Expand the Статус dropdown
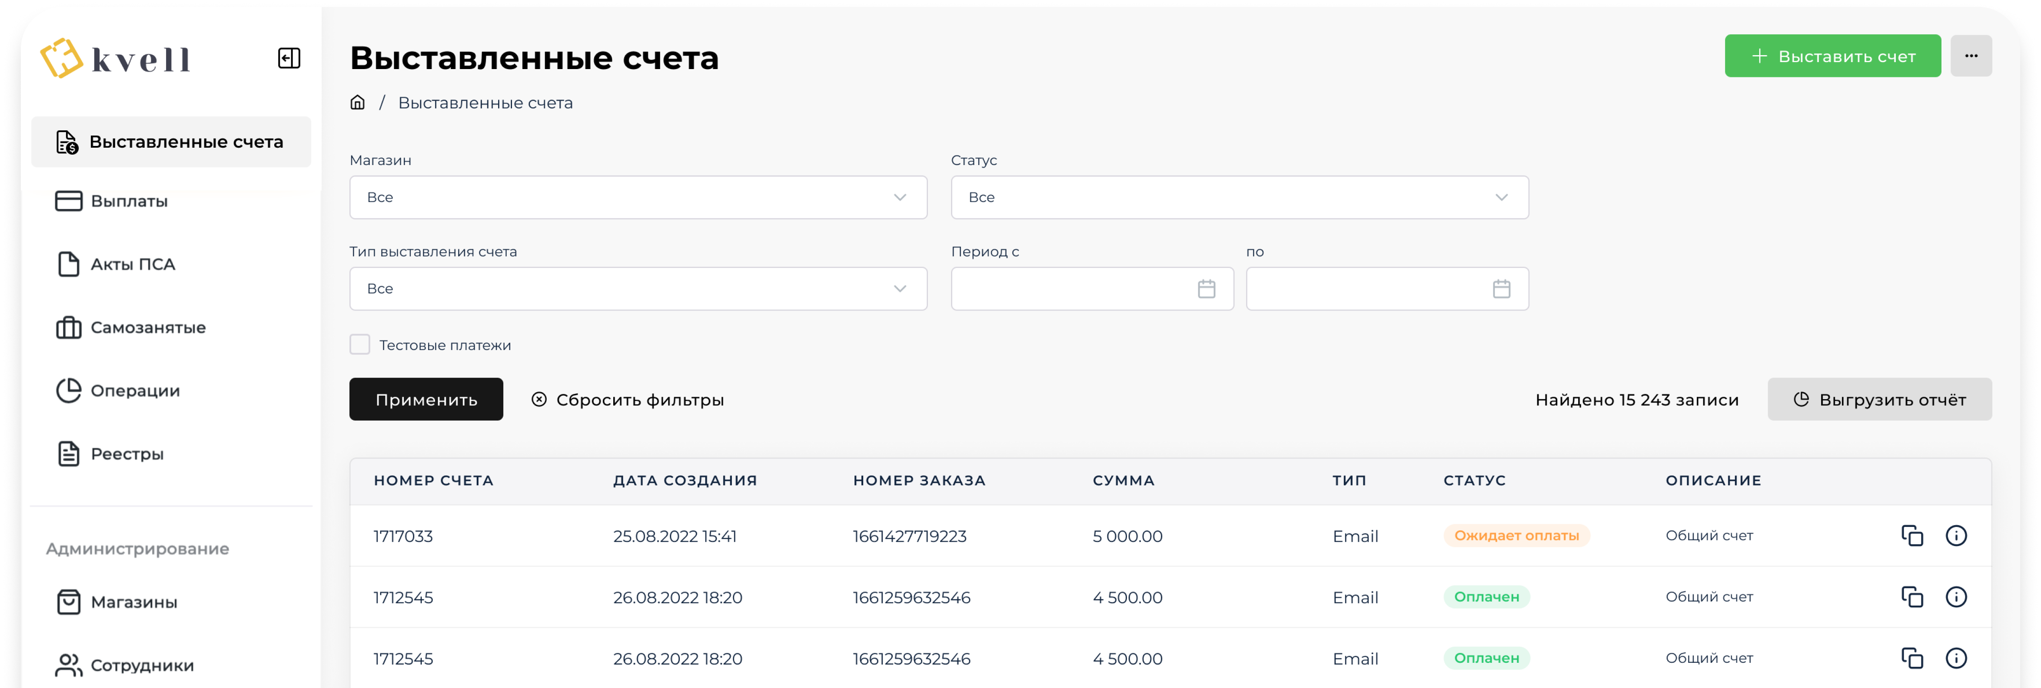 pos(1239,197)
